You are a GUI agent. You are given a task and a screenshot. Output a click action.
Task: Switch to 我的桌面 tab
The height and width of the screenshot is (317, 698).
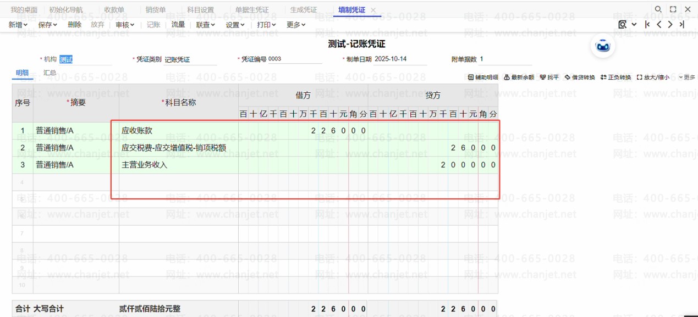pyautogui.click(x=24, y=10)
